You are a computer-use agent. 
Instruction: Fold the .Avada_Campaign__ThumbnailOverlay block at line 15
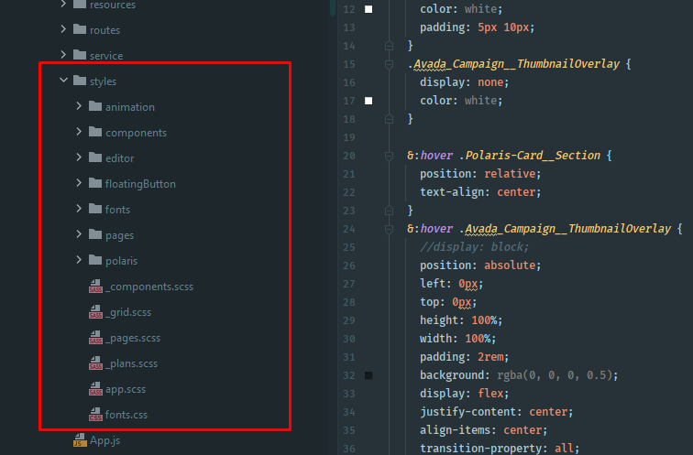[x=389, y=64]
